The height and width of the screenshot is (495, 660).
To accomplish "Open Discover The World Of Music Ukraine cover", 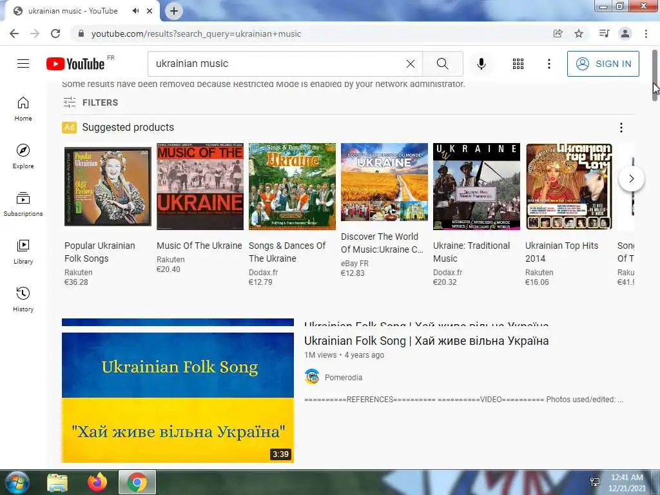I will coord(384,182).
